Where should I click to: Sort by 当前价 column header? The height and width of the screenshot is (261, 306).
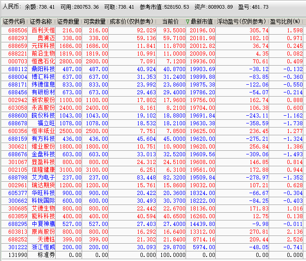click(171, 21)
